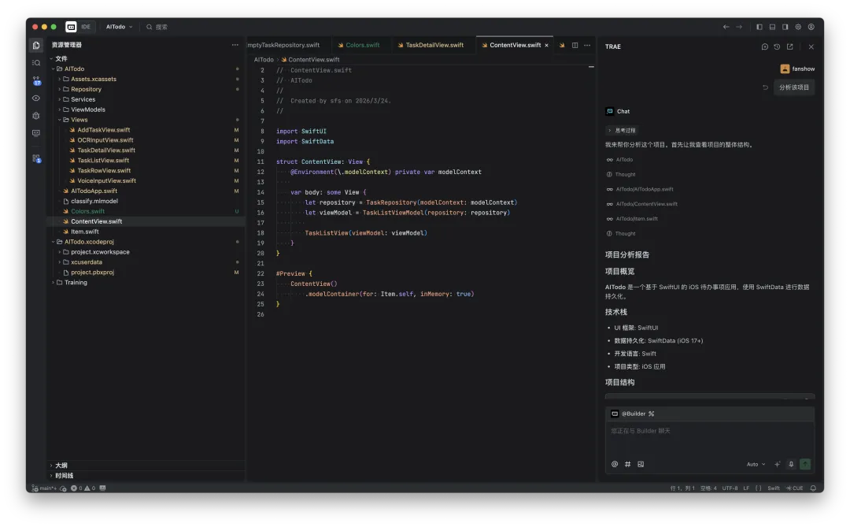
Task: Click the 分析该项目 message bubble
Action: pyautogui.click(x=793, y=87)
